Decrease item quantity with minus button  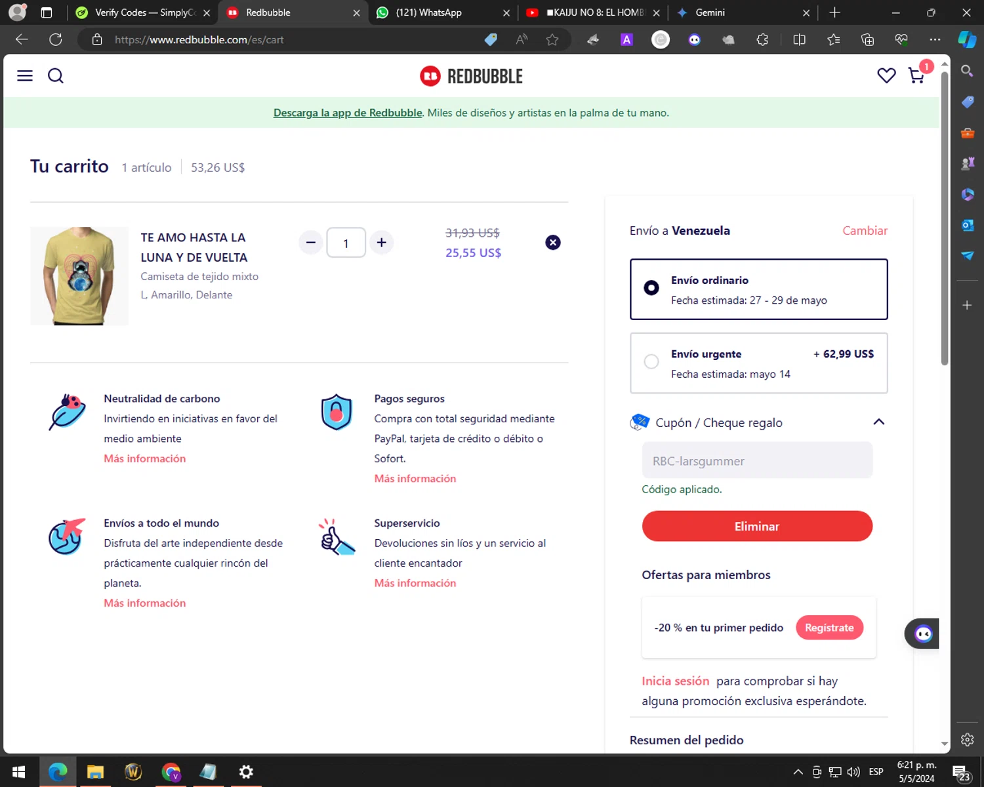coord(311,243)
